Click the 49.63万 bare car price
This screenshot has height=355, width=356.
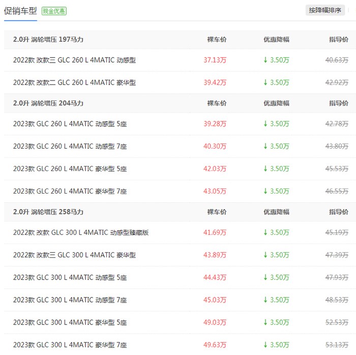pos(215,345)
